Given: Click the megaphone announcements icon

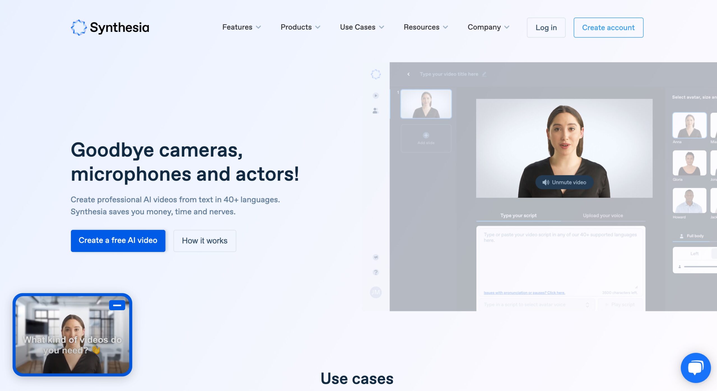Looking at the screenshot, I should (x=376, y=257).
